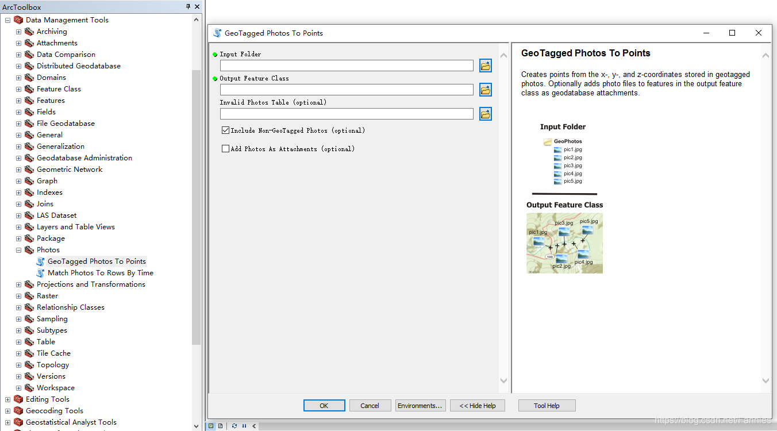Expand the Versions toolset

click(x=18, y=376)
